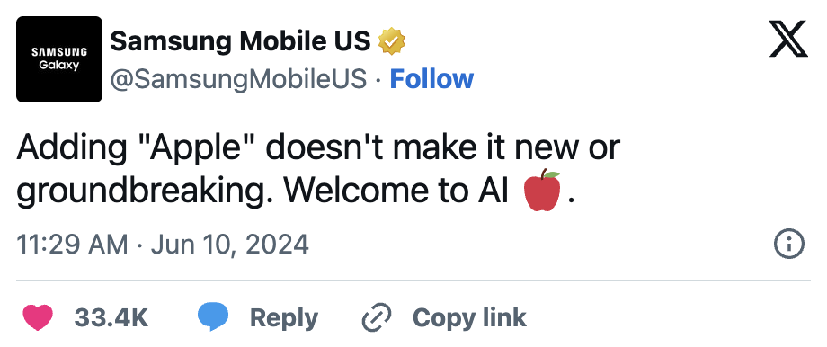
Task: Open the 11:29 AM timestamp
Action: coord(72,245)
